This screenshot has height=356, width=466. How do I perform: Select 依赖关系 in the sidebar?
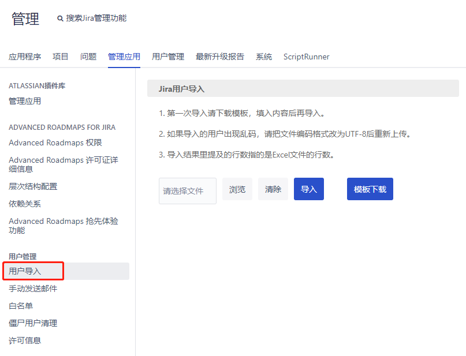tap(25, 204)
